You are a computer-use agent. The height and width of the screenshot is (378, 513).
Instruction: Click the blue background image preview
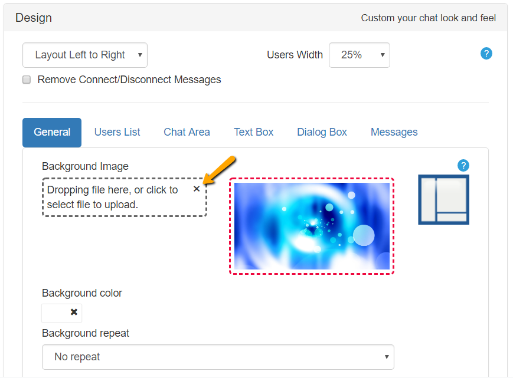click(x=312, y=226)
